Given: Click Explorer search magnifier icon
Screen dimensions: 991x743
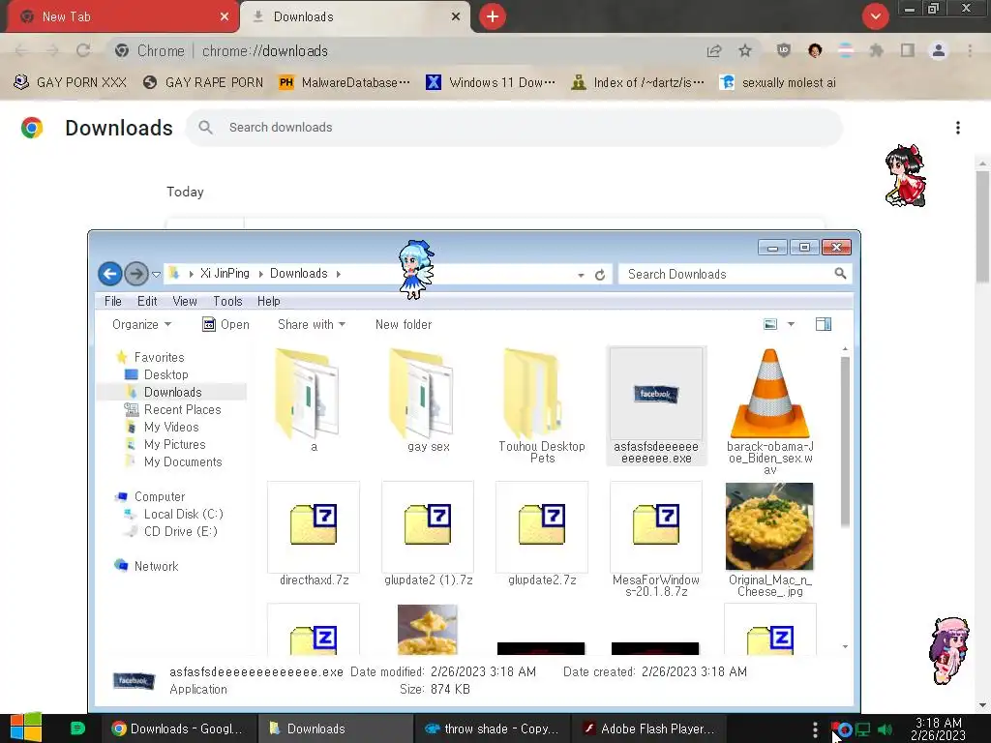Looking at the screenshot, I should click(840, 274).
